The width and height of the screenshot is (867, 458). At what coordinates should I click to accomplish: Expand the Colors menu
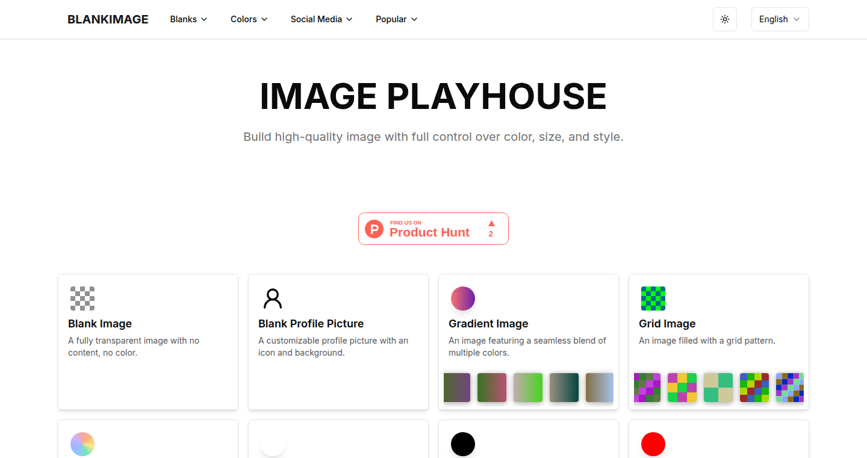[249, 19]
